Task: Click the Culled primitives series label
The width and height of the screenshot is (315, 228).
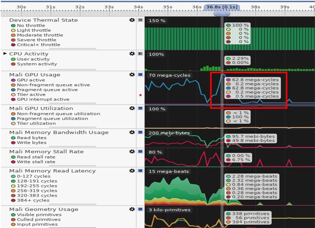Action: pyautogui.click(x=39, y=219)
